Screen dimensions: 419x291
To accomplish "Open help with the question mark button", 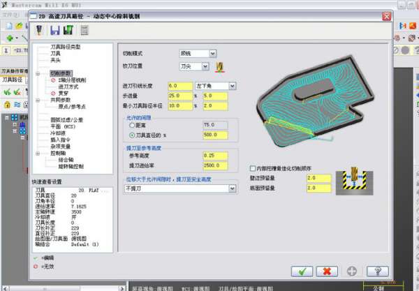I will (378, 271).
